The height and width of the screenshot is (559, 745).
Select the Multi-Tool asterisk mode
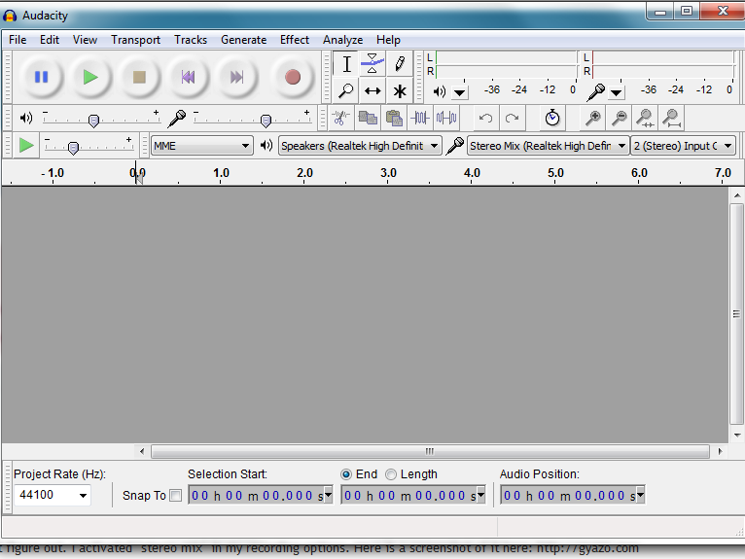click(x=399, y=90)
